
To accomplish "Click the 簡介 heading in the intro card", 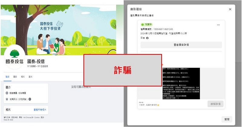I will pyautogui.click(x=8, y=87).
